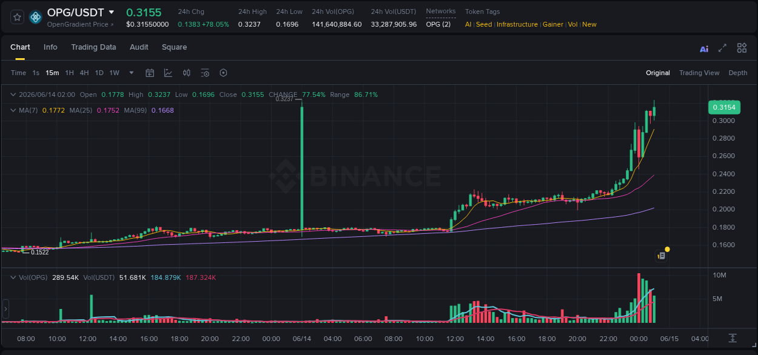Screen dimensions: 758x355
Task: Open the OPG/USDT pair selector dropdown
Action: (112, 12)
